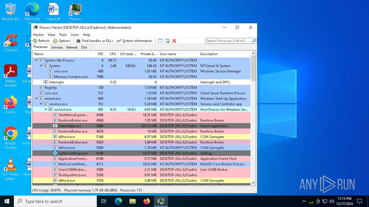Open the Help menu

(x=86, y=34)
